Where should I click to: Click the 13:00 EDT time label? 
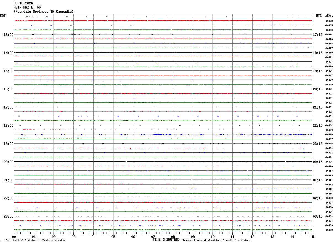tap(8, 35)
